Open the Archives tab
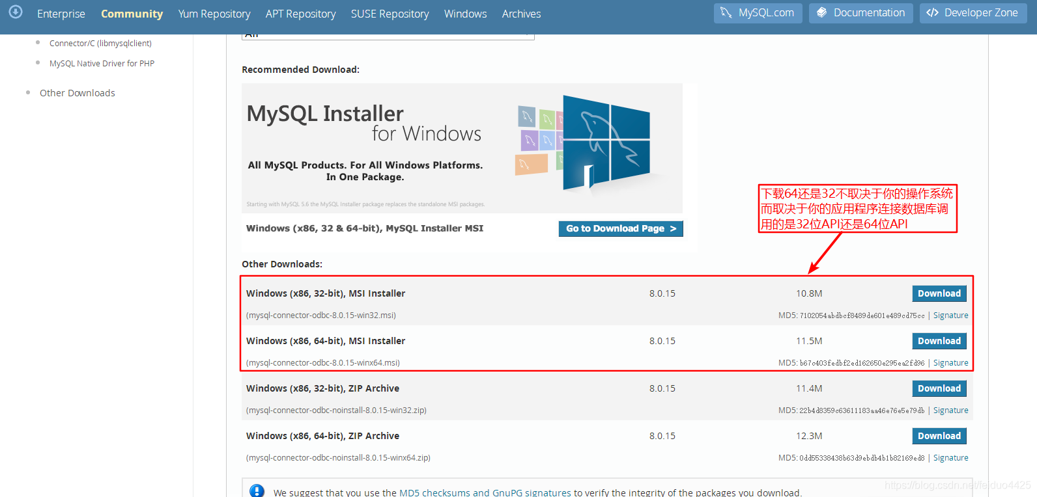 522,14
